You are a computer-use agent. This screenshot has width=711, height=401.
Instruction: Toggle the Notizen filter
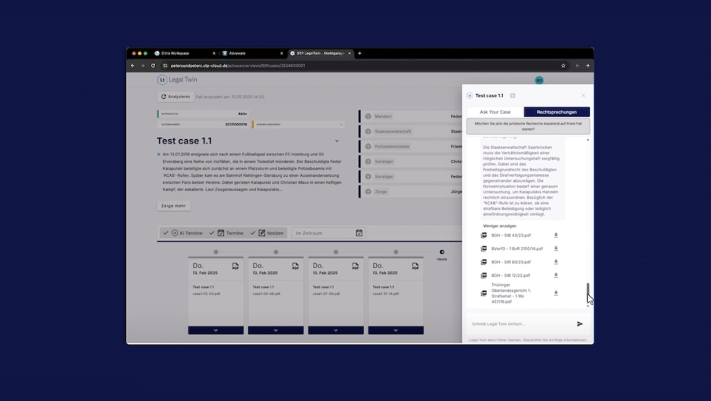click(x=267, y=233)
